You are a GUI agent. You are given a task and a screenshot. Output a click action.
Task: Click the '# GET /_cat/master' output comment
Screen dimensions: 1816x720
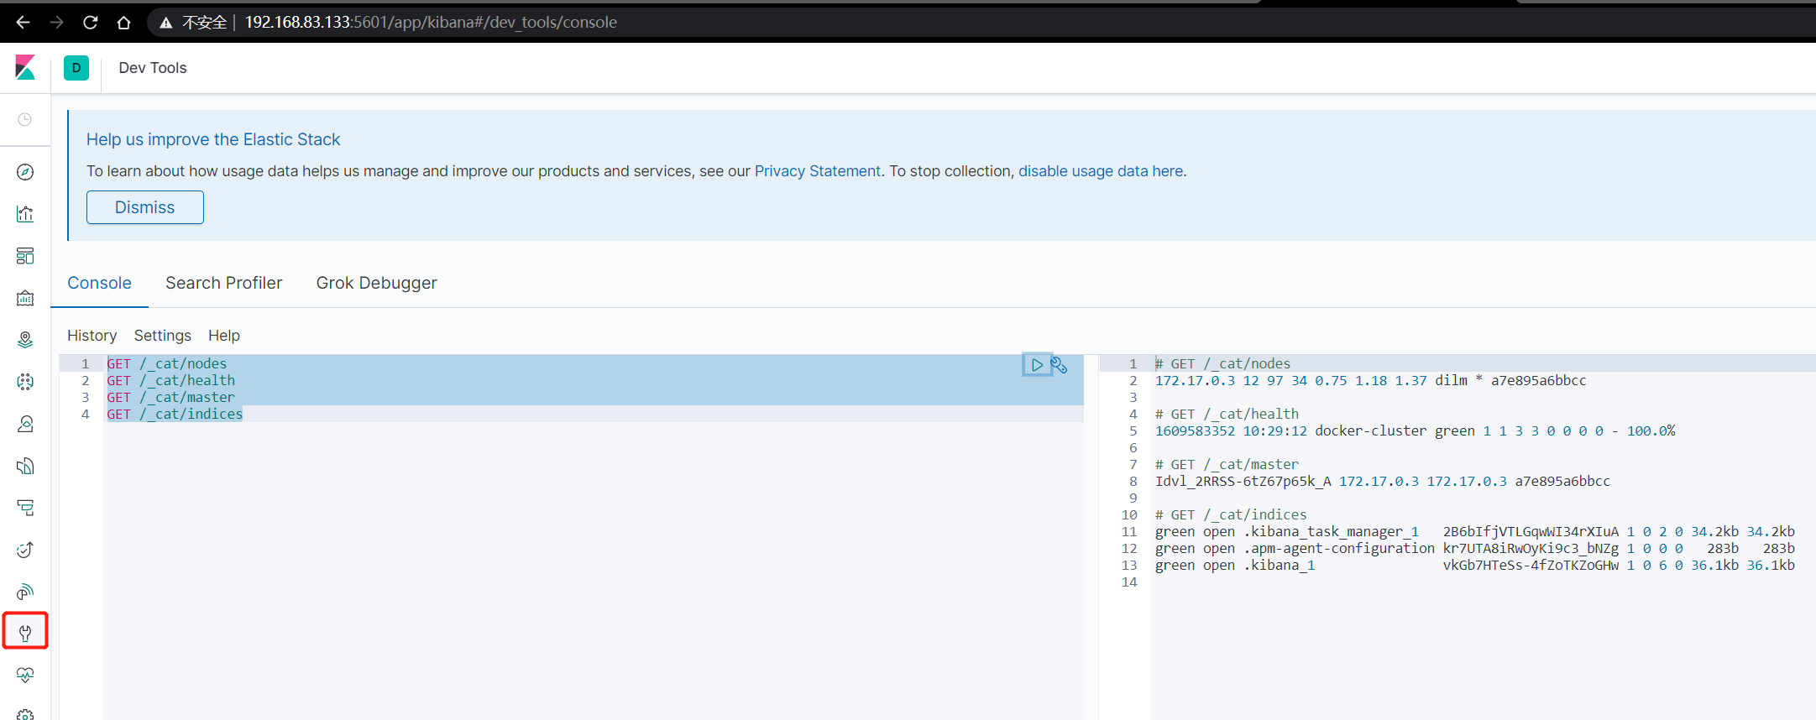[1227, 464]
